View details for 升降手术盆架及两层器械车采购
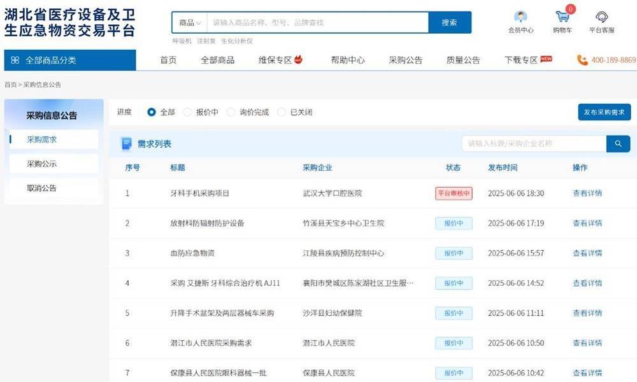 (587, 313)
